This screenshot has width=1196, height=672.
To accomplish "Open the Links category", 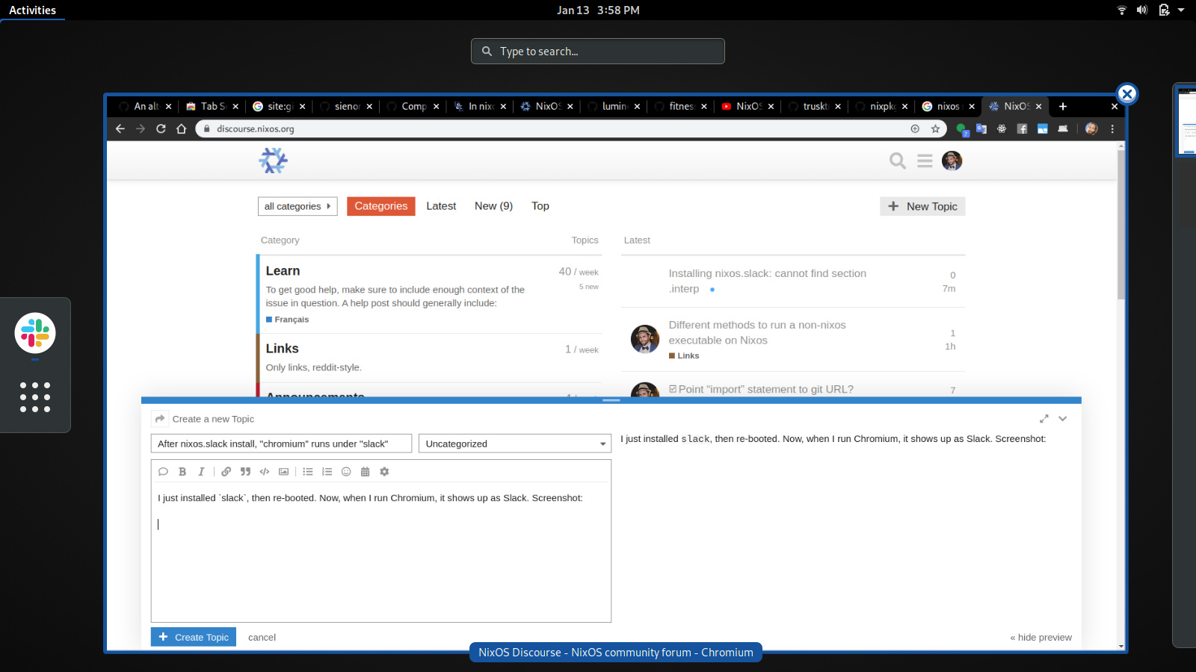I will (282, 349).
